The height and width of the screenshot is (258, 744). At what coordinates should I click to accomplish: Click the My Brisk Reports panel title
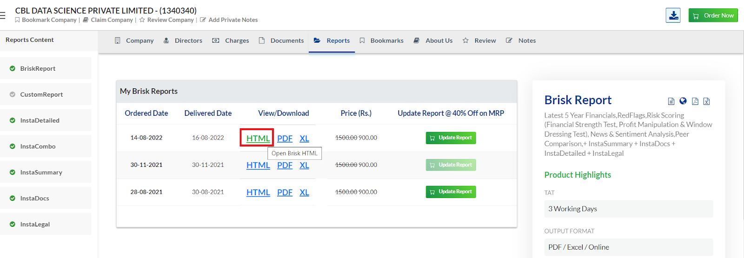149,92
